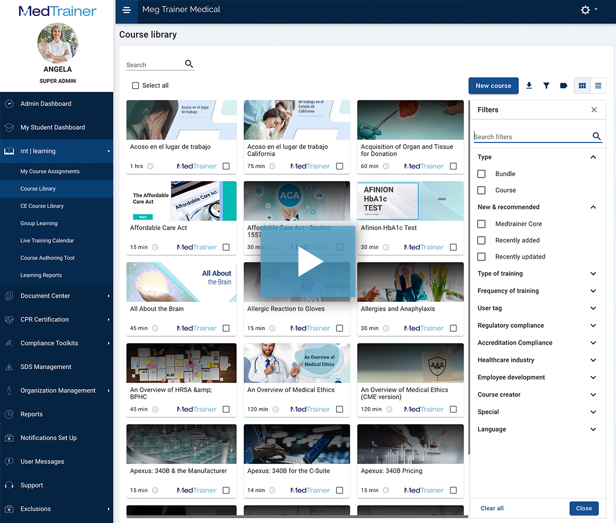The height and width of the screenshot is (523, 616).
Task: Expand the Type of training filter
Action: pos(593,273)
